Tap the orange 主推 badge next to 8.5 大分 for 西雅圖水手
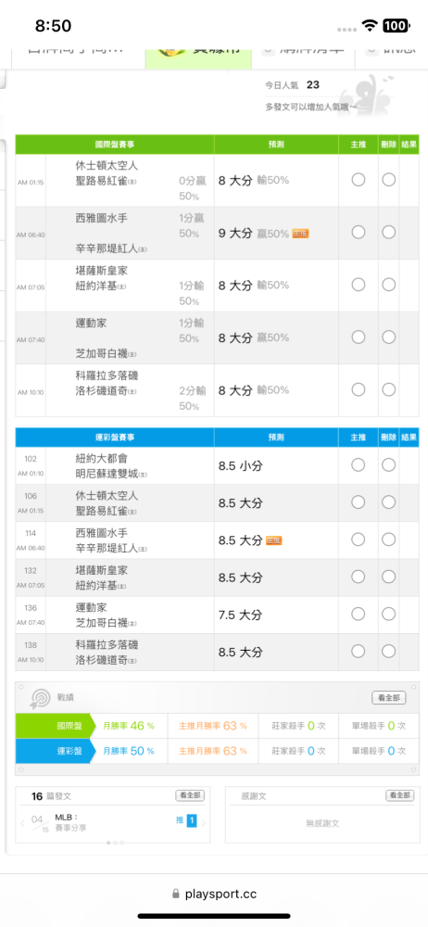This screenshot has height=927, width=428. point(273,540)
